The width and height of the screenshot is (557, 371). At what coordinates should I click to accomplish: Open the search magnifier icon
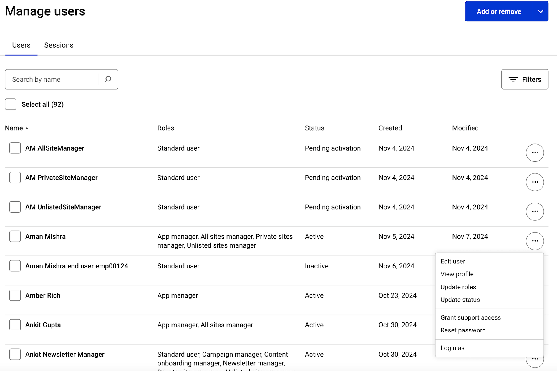click(108, 79)
